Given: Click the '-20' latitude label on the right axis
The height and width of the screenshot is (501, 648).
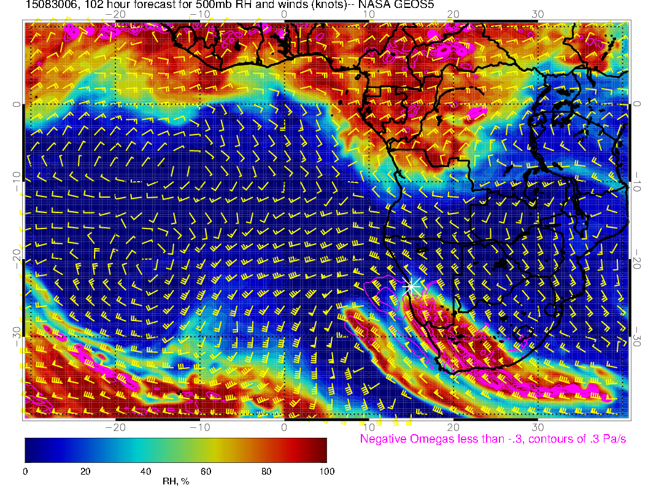Looking at the screenshot, I should (637, 258).
